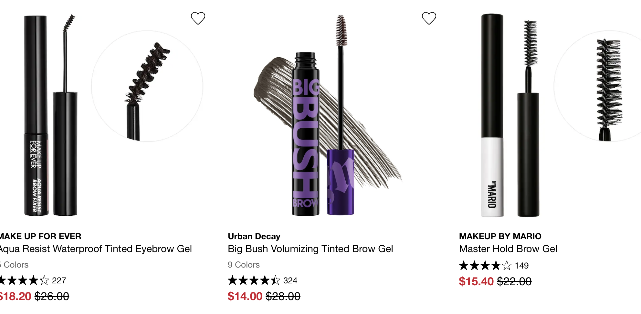Add Big Bush brow gel to loves

pos(429,18)
